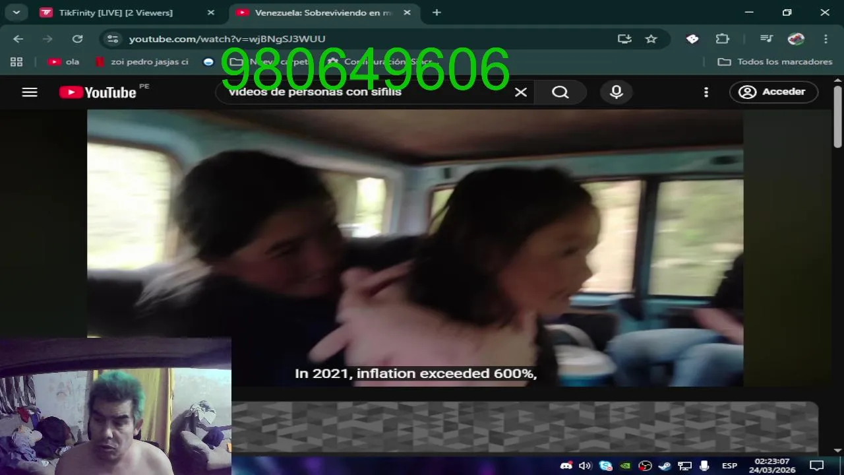This screenshot has height=475, width=844.
Task: Go forward in Chrome history
Action: click(47, 39)
